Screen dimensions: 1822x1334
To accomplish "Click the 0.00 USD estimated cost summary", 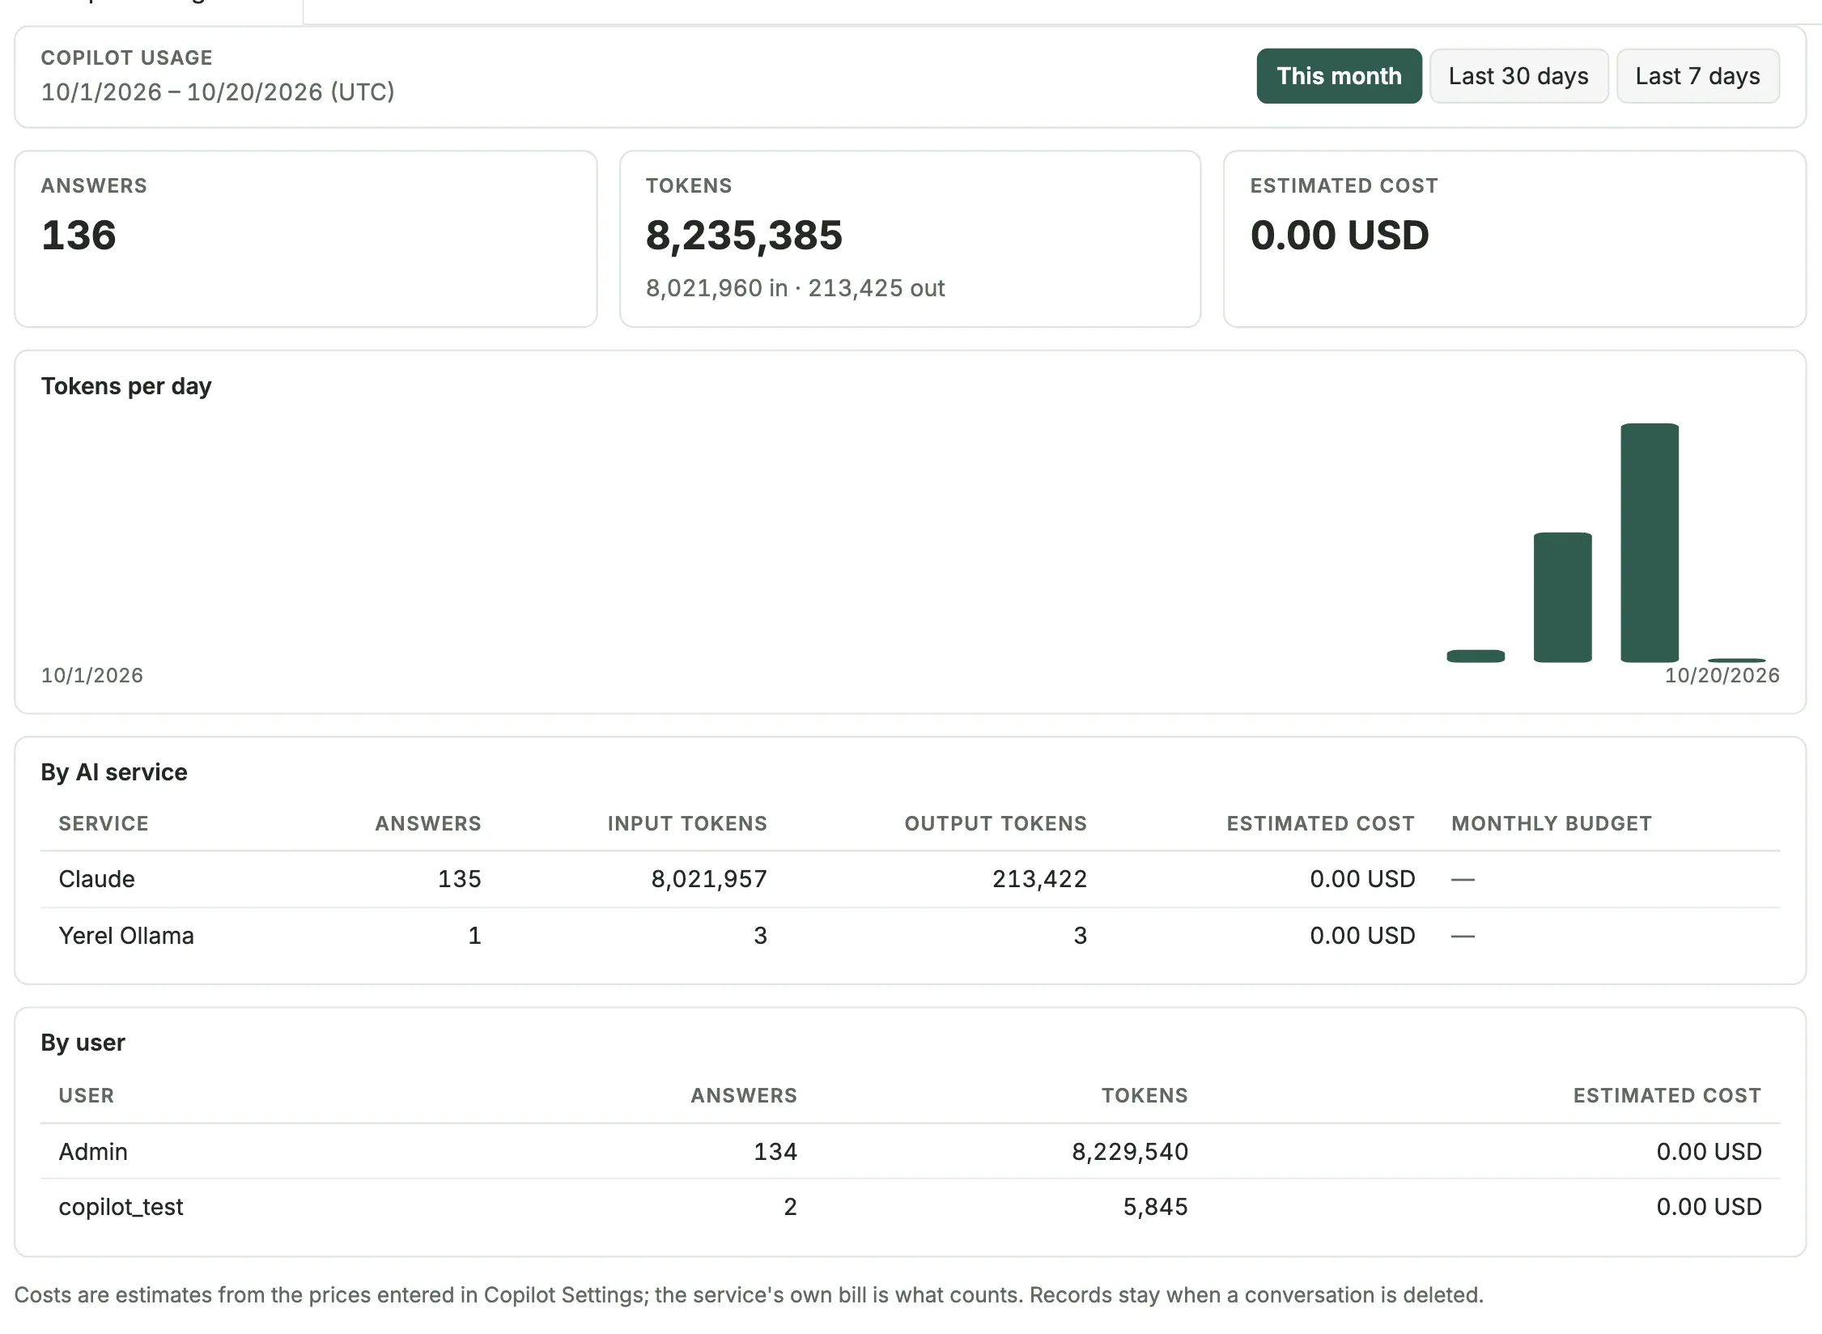I will (1340, 236).
